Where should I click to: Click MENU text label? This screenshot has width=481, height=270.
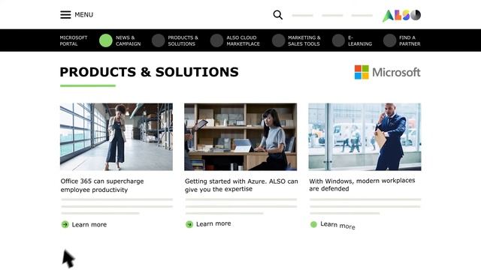83,15
